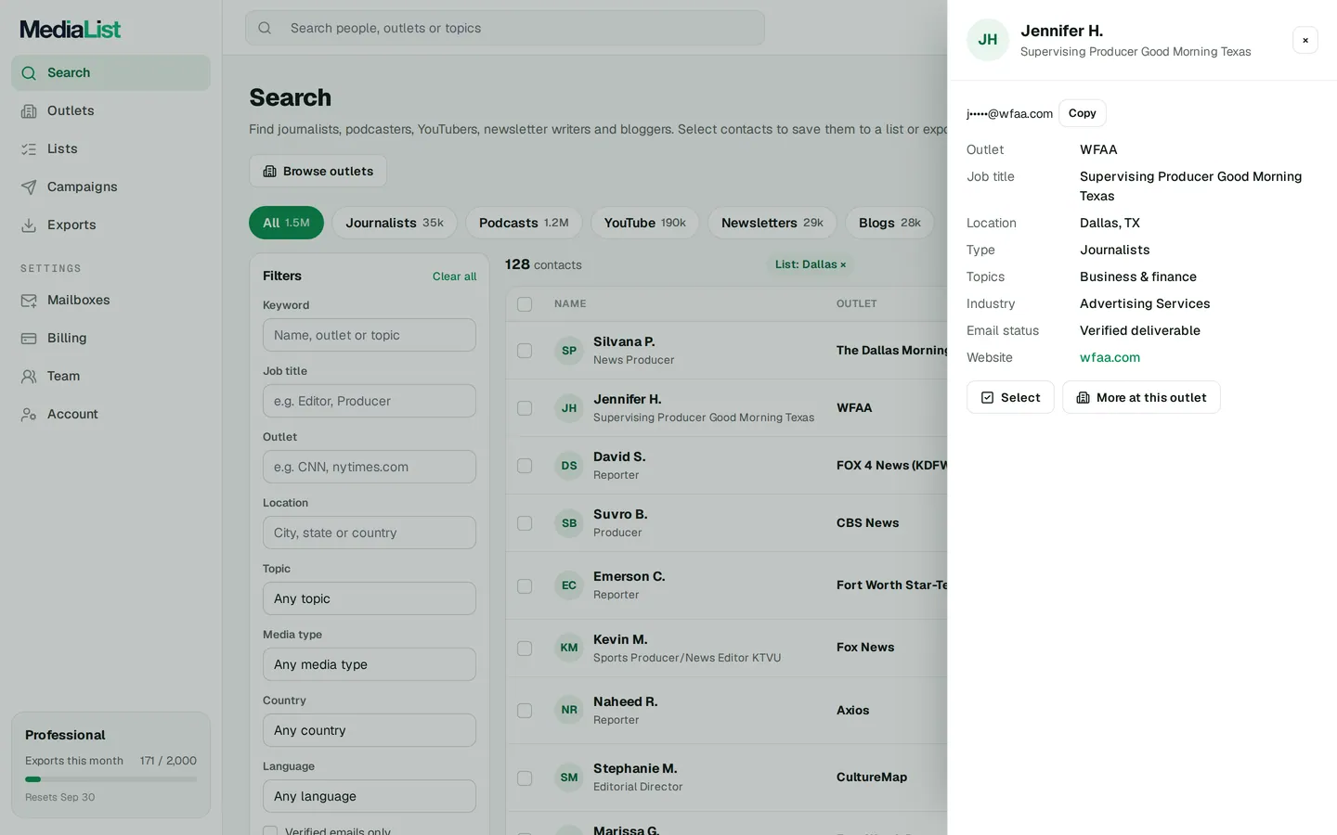
Task: Click the CultureMap outlet cell
Action: click(872, 777)
